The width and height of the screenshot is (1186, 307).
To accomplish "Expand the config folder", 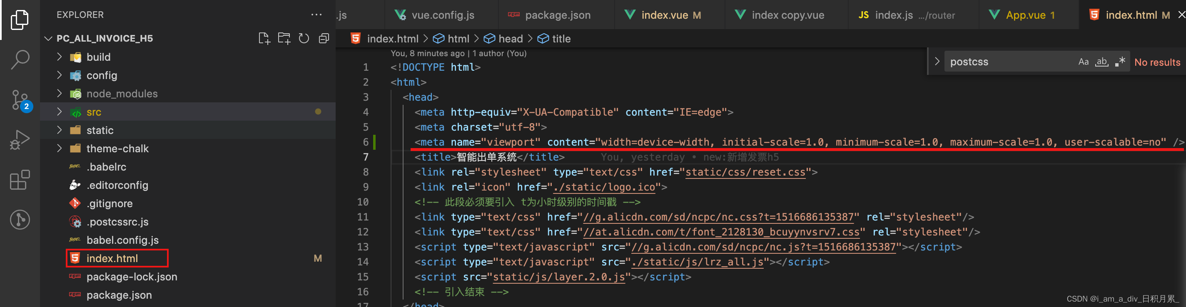I will point(60,75).
